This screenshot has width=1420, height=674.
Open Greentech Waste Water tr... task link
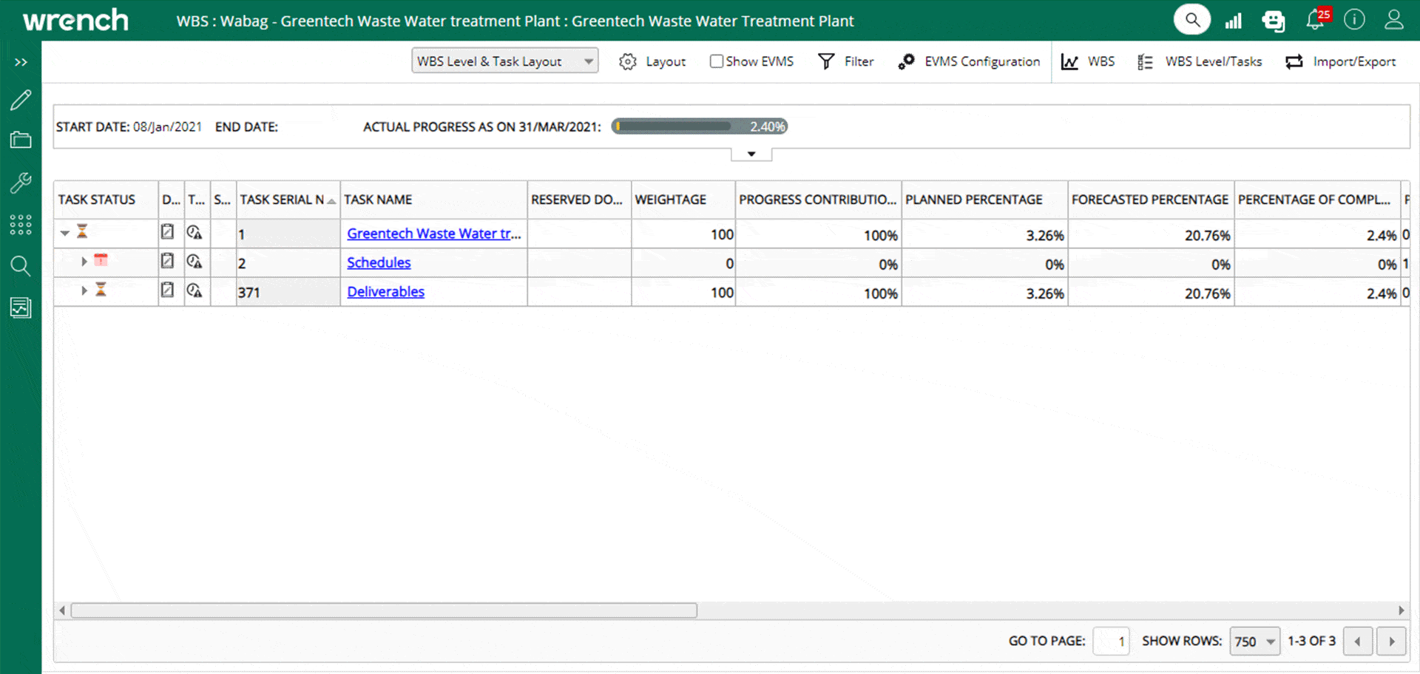434,234
